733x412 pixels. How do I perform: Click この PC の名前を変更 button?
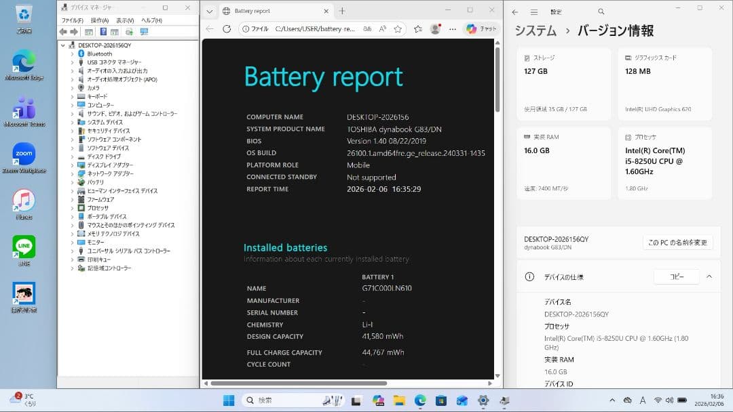pos(677,242)
